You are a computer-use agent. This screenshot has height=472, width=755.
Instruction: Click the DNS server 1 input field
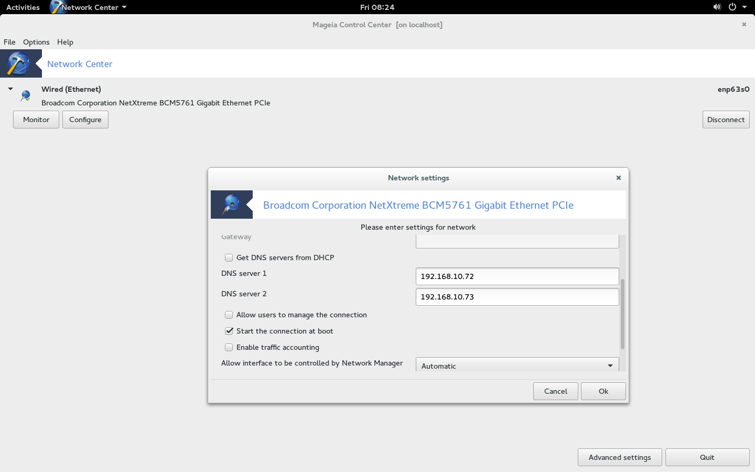[517, 276]
